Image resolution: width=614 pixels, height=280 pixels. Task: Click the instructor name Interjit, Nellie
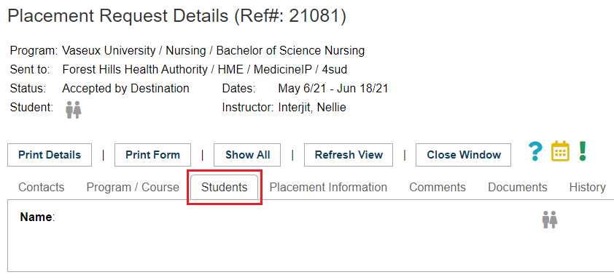pos(312,108)
